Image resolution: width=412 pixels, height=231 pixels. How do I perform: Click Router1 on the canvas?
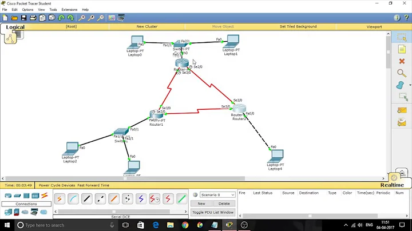156,114
